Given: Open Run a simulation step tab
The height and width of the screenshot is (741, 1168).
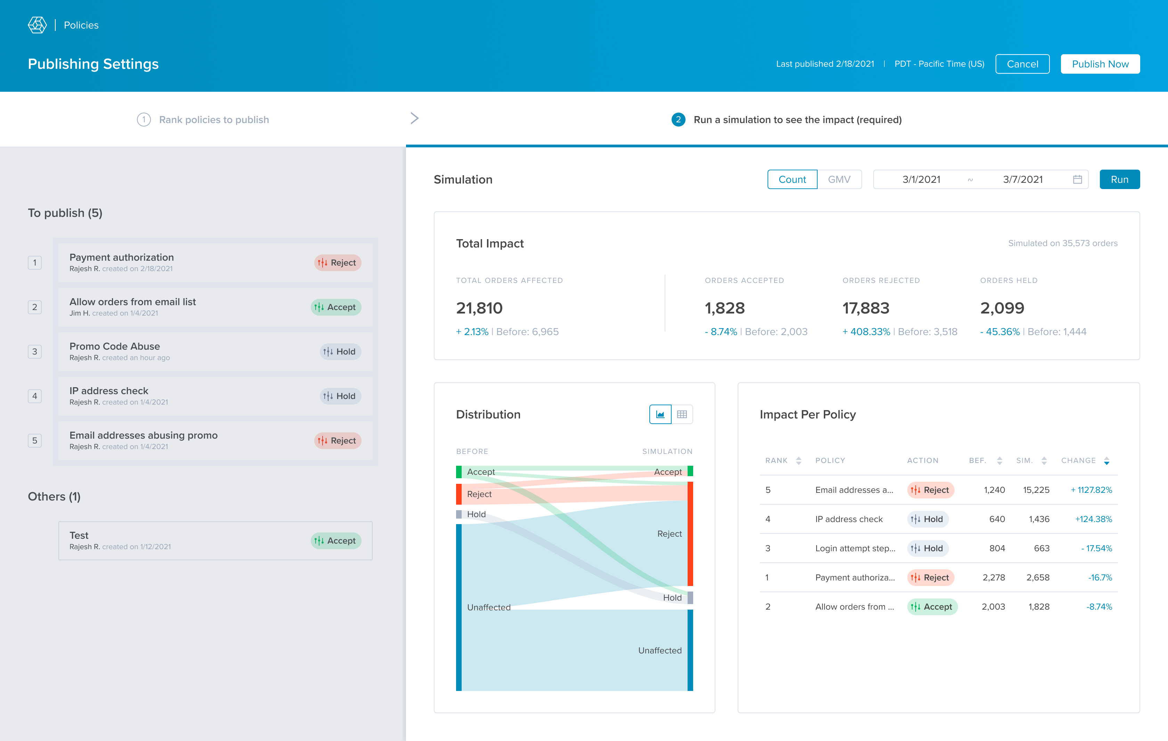Looking at the screenshot, I should click(797, 119).
